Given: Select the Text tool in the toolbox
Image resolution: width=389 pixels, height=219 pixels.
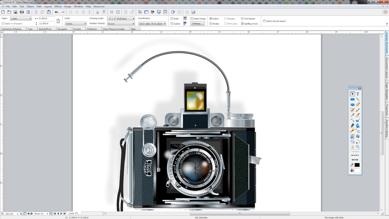Looking at the screenshot, I should tap(358, 94).
